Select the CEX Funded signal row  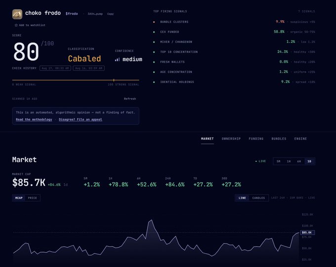coord(234,32)
